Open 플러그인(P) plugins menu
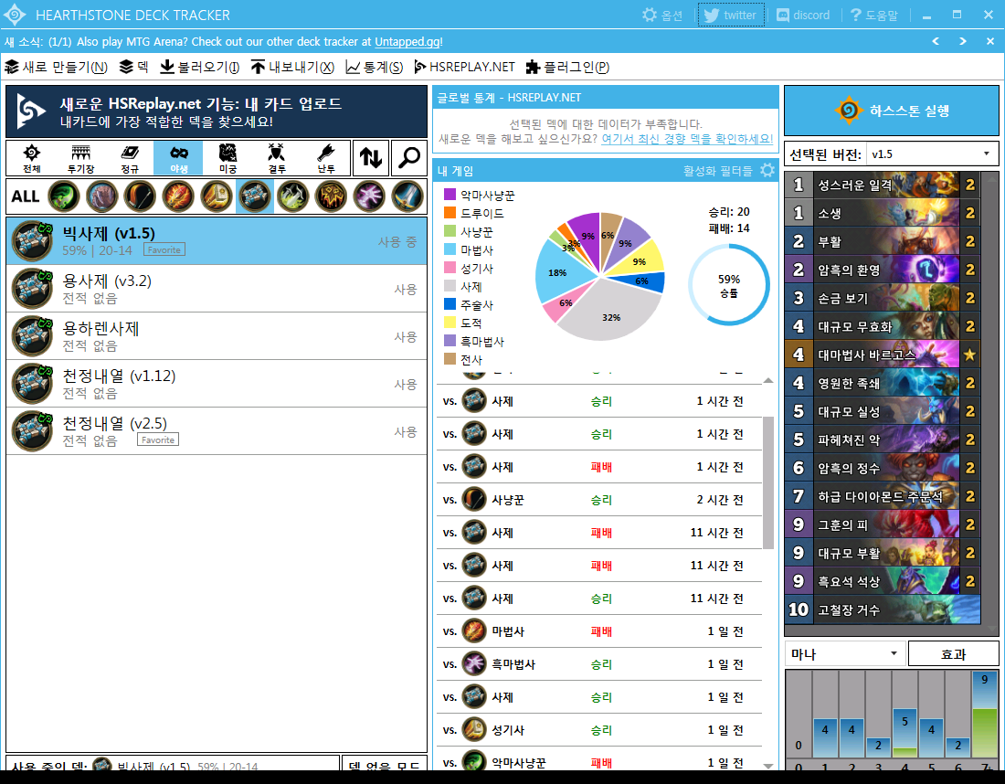 coord(567,67)
